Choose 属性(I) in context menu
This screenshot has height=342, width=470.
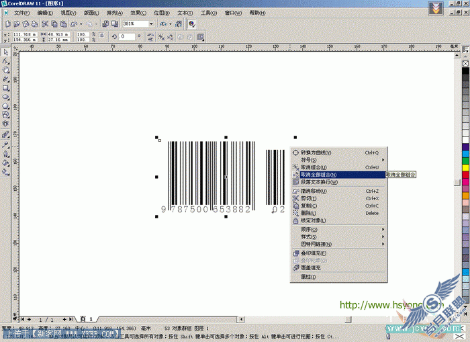[x=338, y=277]
